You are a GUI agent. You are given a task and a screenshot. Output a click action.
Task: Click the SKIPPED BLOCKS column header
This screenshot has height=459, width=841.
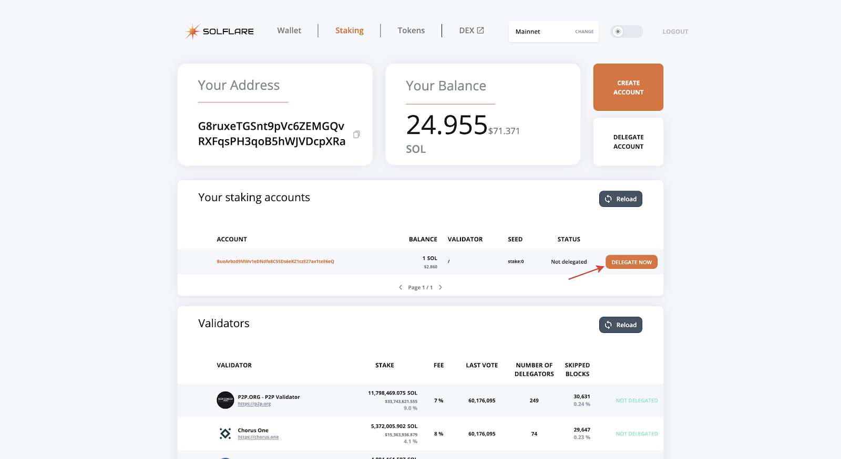pos(577,370)
